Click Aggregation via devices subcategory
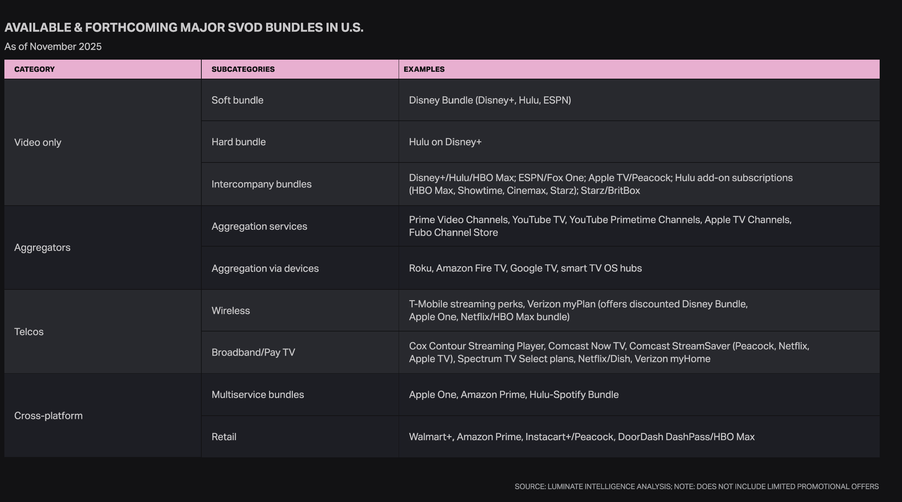 coord(265,268)
